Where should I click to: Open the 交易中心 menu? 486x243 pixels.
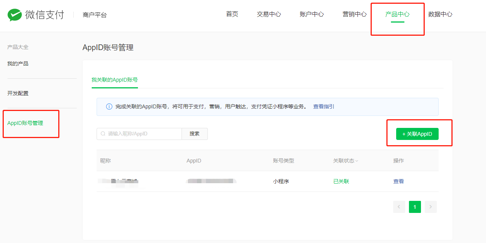tap(269, 14)
